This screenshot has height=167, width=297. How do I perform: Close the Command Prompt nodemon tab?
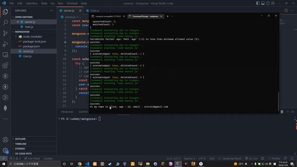(161, 16)
